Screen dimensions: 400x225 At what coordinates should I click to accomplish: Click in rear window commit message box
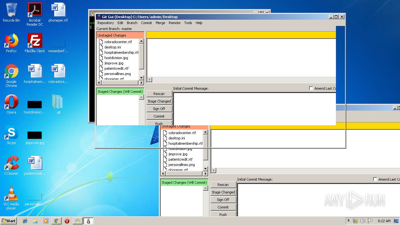[x=319, y=200]
